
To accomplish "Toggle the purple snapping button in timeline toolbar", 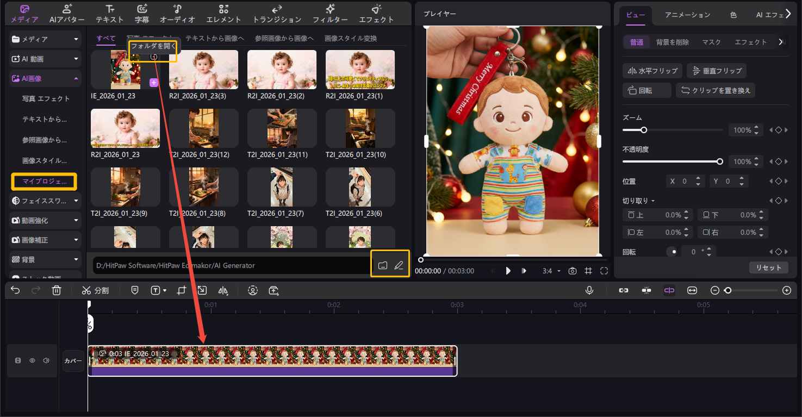I will point(669,290).
